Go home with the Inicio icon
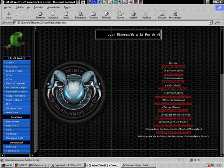The height and width of the screenshot is (168, 224). point(66,14)
